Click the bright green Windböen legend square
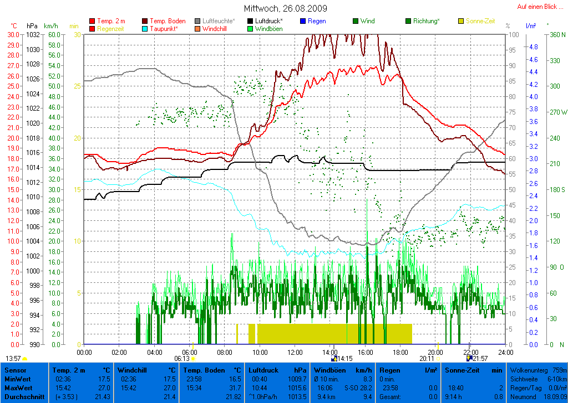Screen dimensions: 568x403 250,29
